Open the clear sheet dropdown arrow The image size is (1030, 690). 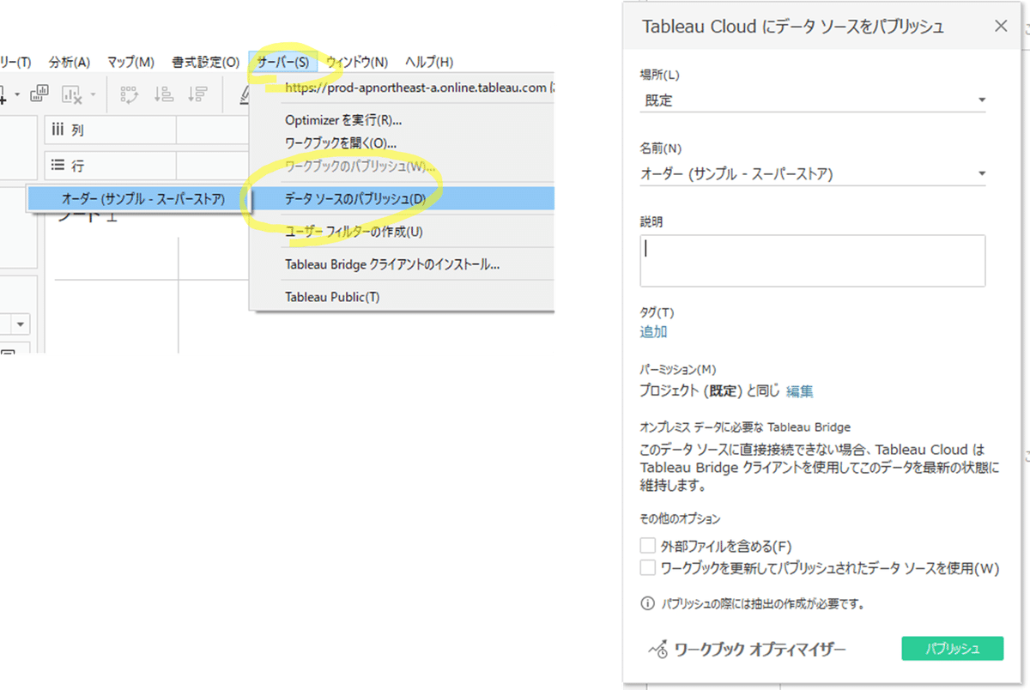tap(92, 94)
